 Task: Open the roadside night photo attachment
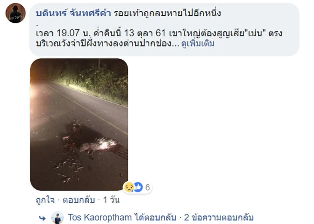[x=79, y=124]
